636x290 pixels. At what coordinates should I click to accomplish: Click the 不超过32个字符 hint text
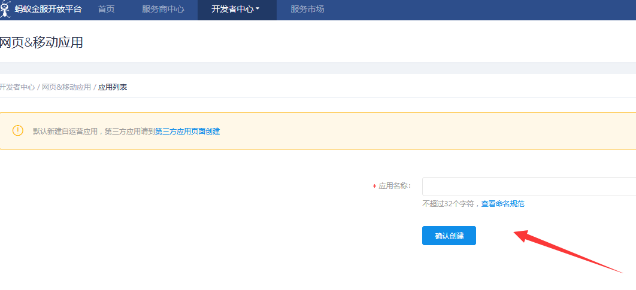coord(449,204)
